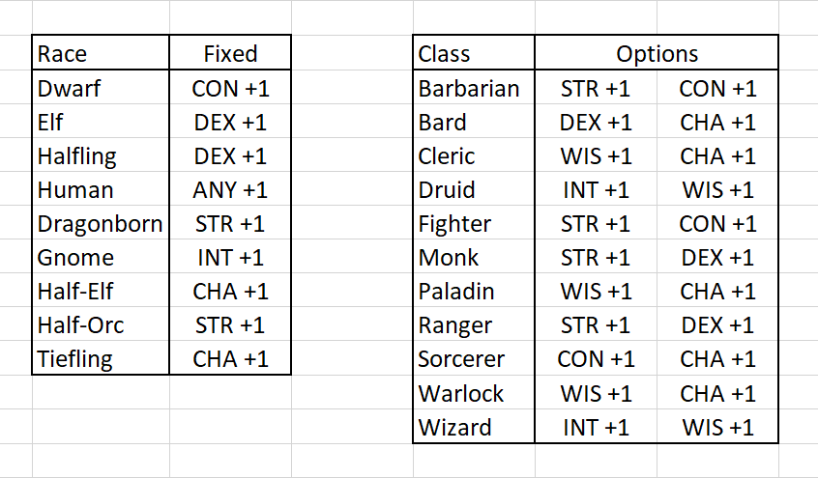Click the Druid cell

click(474, 190)
